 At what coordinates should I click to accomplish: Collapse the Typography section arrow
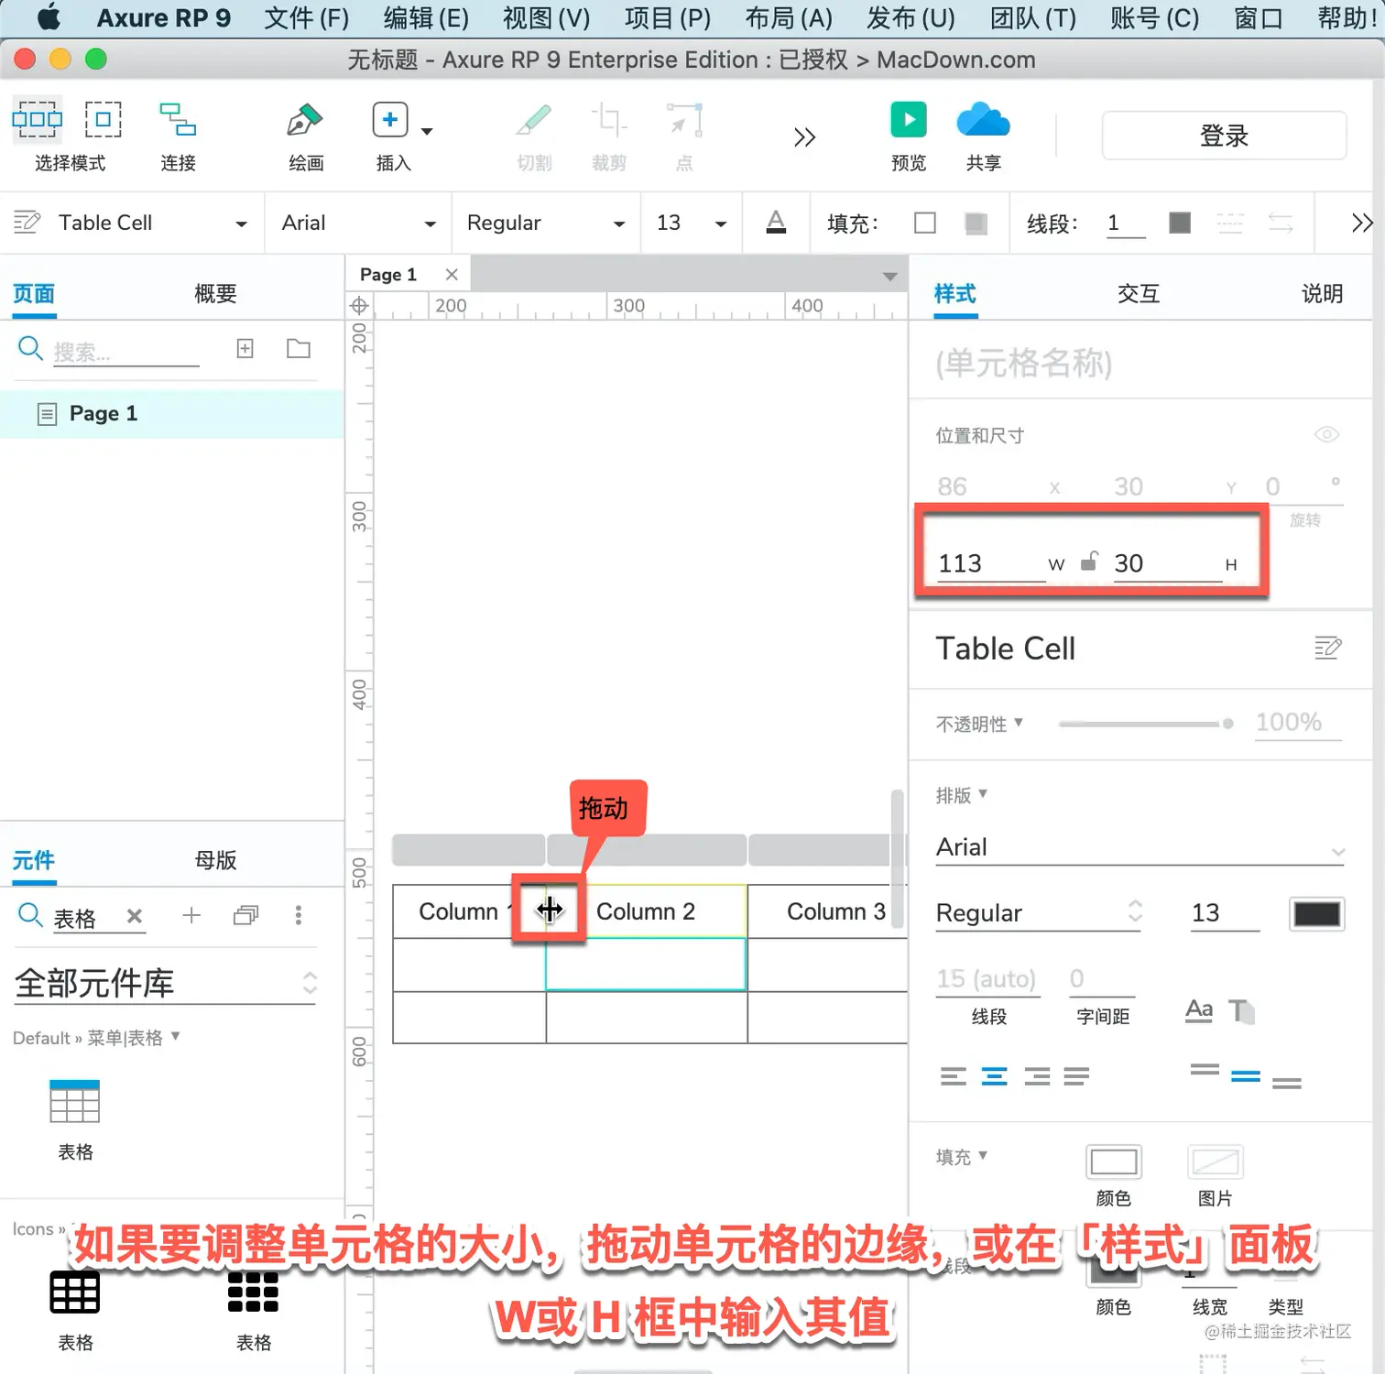[983, 793]
